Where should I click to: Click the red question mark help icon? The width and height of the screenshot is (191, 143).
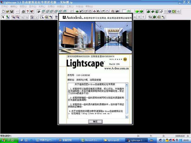28,11
